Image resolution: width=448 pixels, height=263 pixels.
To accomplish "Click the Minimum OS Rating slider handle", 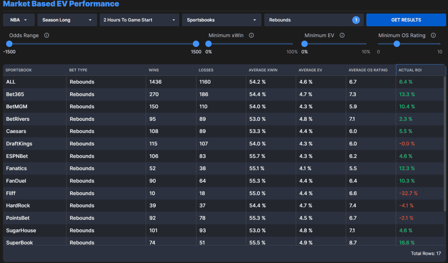I will click(396, 44).
